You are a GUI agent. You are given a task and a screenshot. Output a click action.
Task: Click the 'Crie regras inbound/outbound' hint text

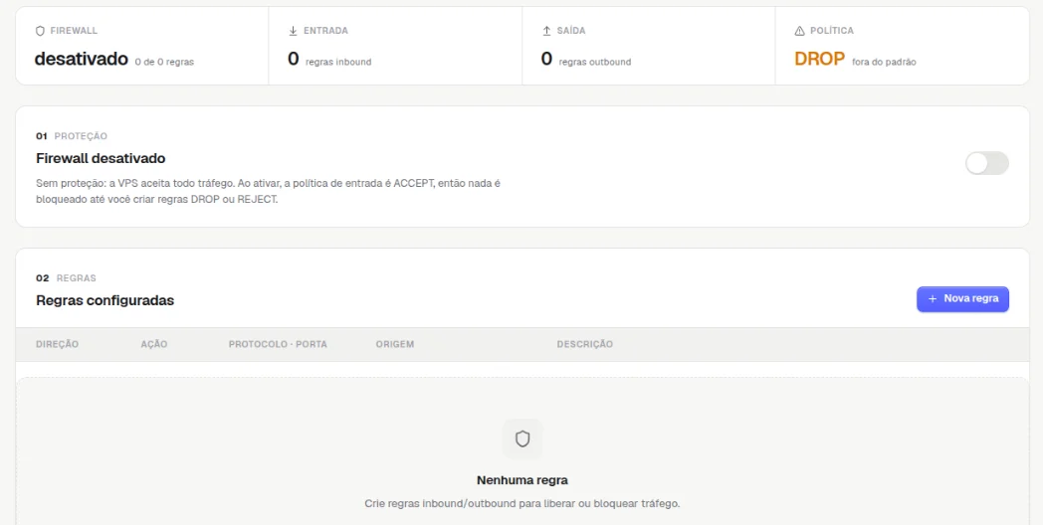click(522, 503)
